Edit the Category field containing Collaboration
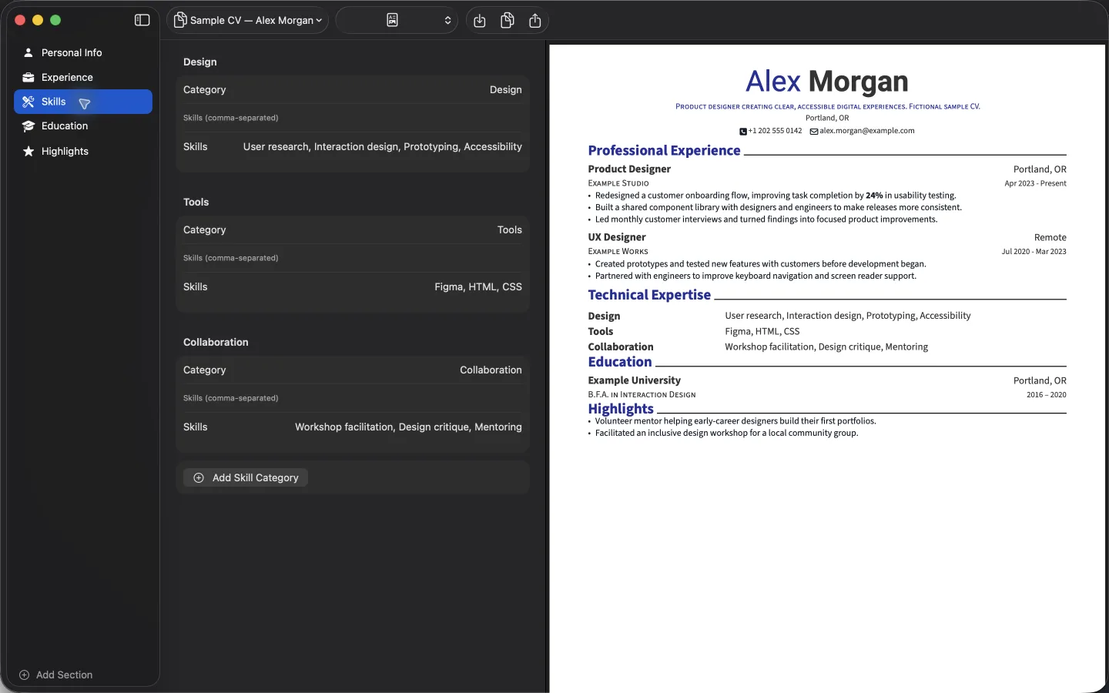Image resolution: width=1109 pixels, height=693 pixels. click(353, 370)
